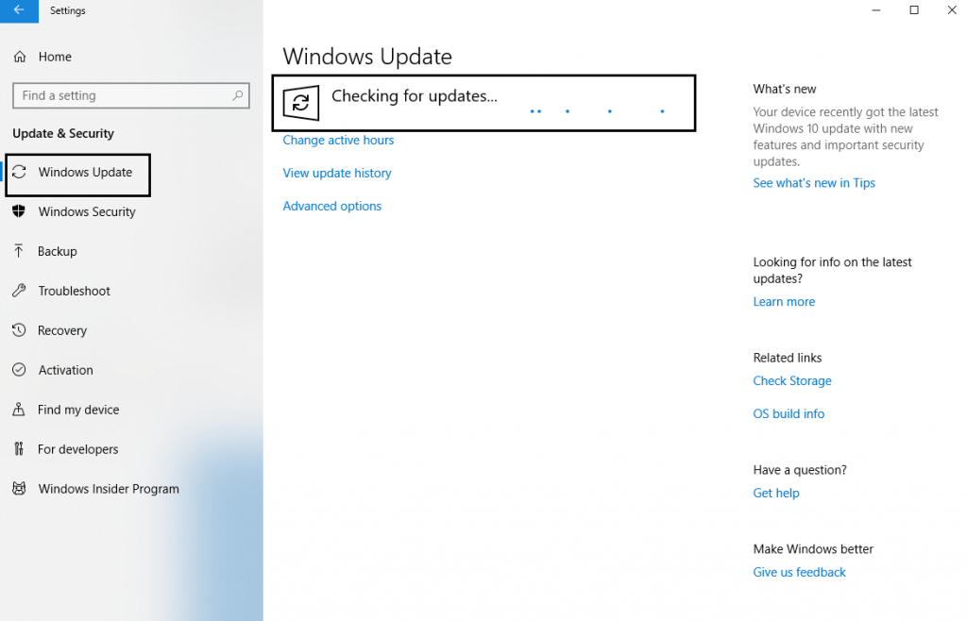Open Windows Insider Program settings
Screen dimensions: 967x621
[109, 489]
